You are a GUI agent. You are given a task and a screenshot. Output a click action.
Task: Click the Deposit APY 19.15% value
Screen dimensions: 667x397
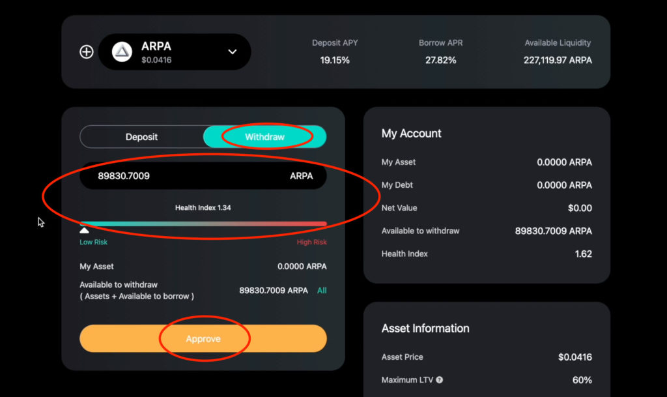[335, 61]
